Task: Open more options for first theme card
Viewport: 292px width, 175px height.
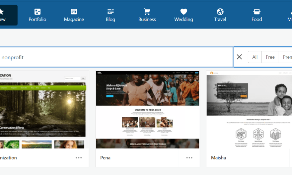Action: pyautogui.click(x=79, y=158)
